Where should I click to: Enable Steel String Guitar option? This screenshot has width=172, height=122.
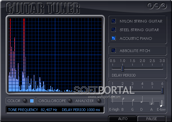coord(113,30)
